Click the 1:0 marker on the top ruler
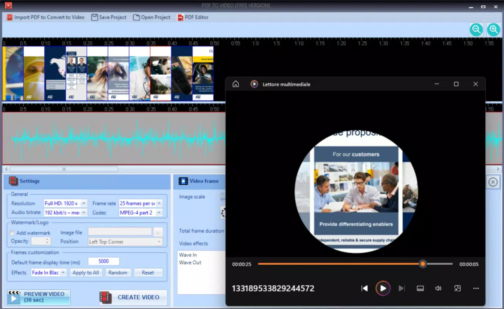This screenshot has height=309, width=504. (255, 43)
